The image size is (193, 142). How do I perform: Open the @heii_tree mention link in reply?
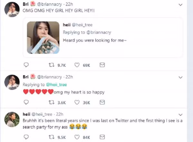(57, 84)
